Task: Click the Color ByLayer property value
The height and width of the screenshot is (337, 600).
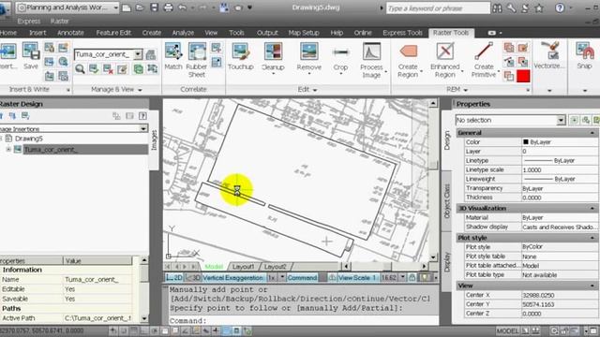Action: (x=560, y=142)
